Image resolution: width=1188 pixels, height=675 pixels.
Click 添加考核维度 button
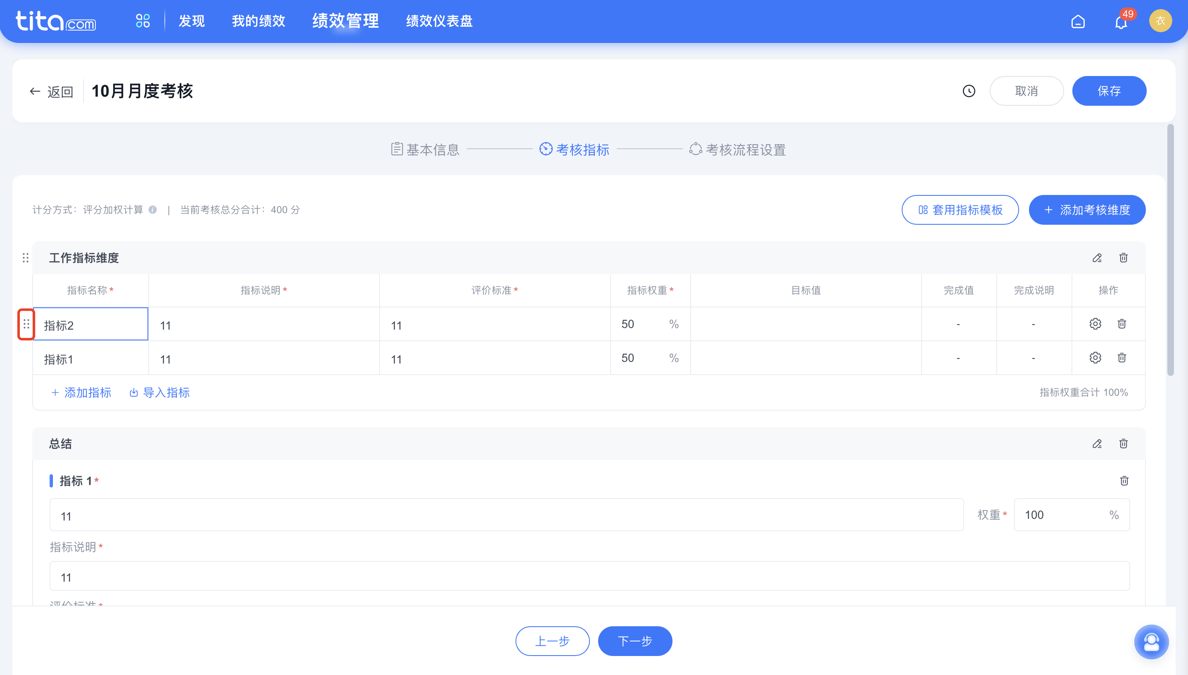(x=1087, y=210)
